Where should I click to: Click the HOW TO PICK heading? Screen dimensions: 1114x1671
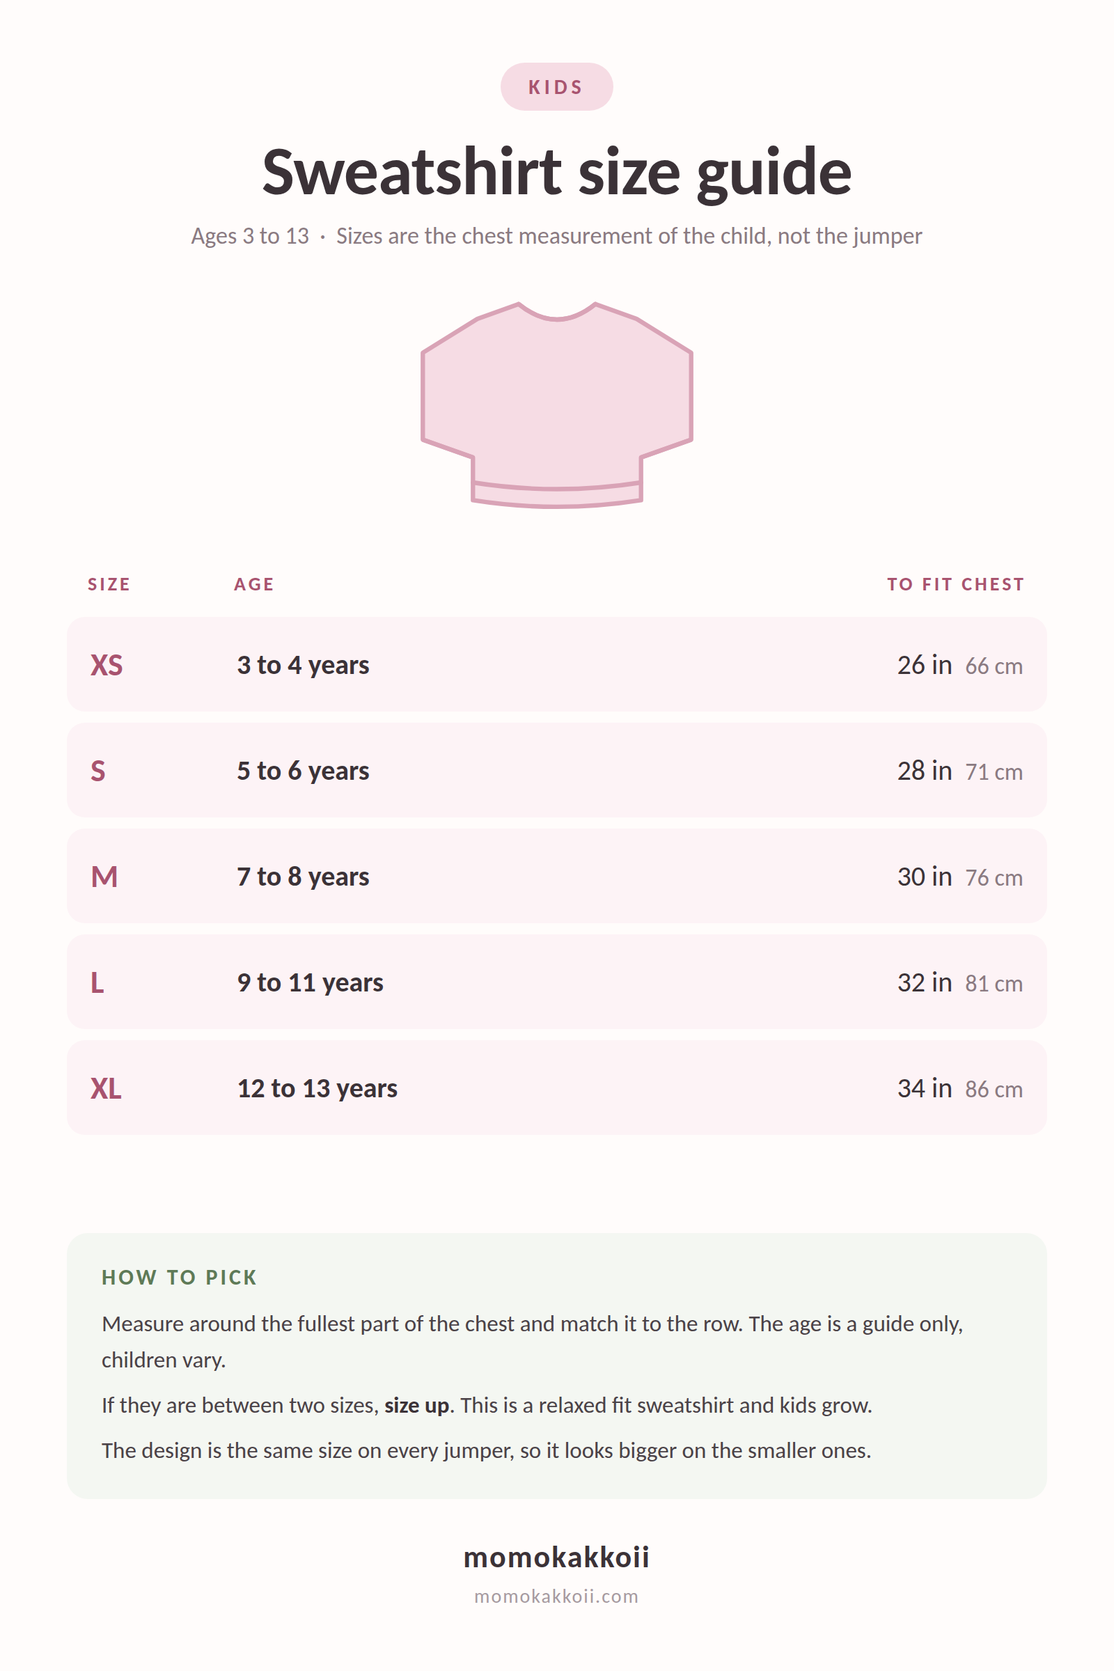[179, 1278]
